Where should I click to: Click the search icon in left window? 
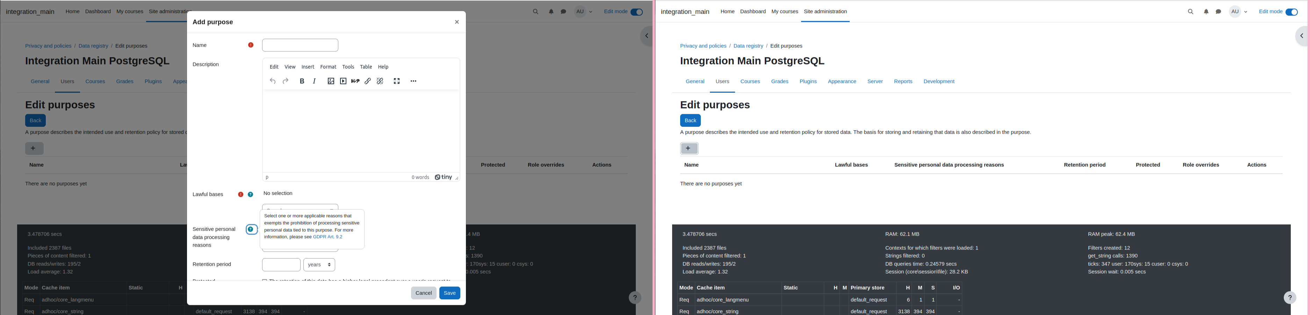535,11
